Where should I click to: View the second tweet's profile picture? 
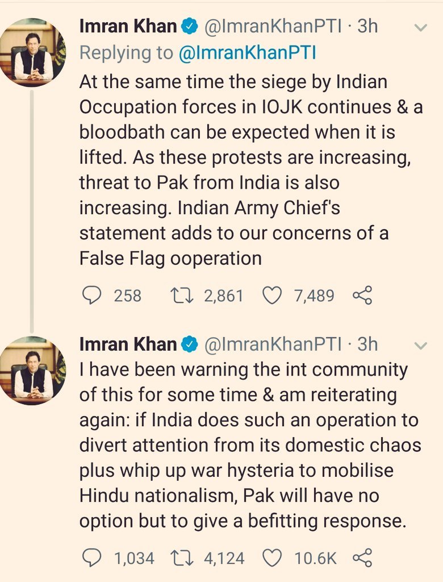(32, 371)
